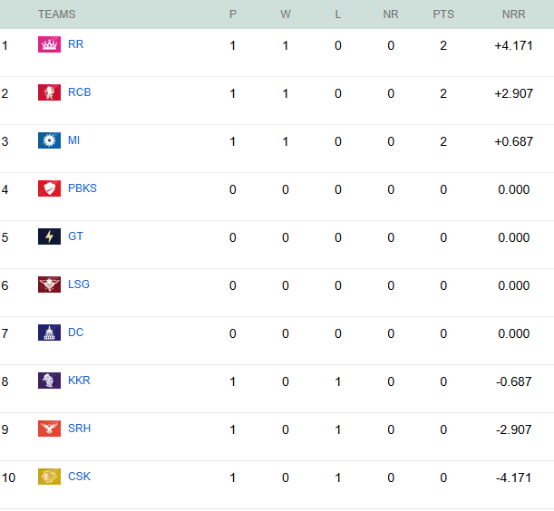The width and height of the screenshot is (554, 511).
Task: Click the Rajasthan Royals pink crown logo
Action: 49,44
